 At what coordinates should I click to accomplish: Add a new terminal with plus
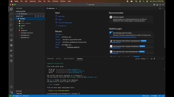coord(147,59)
